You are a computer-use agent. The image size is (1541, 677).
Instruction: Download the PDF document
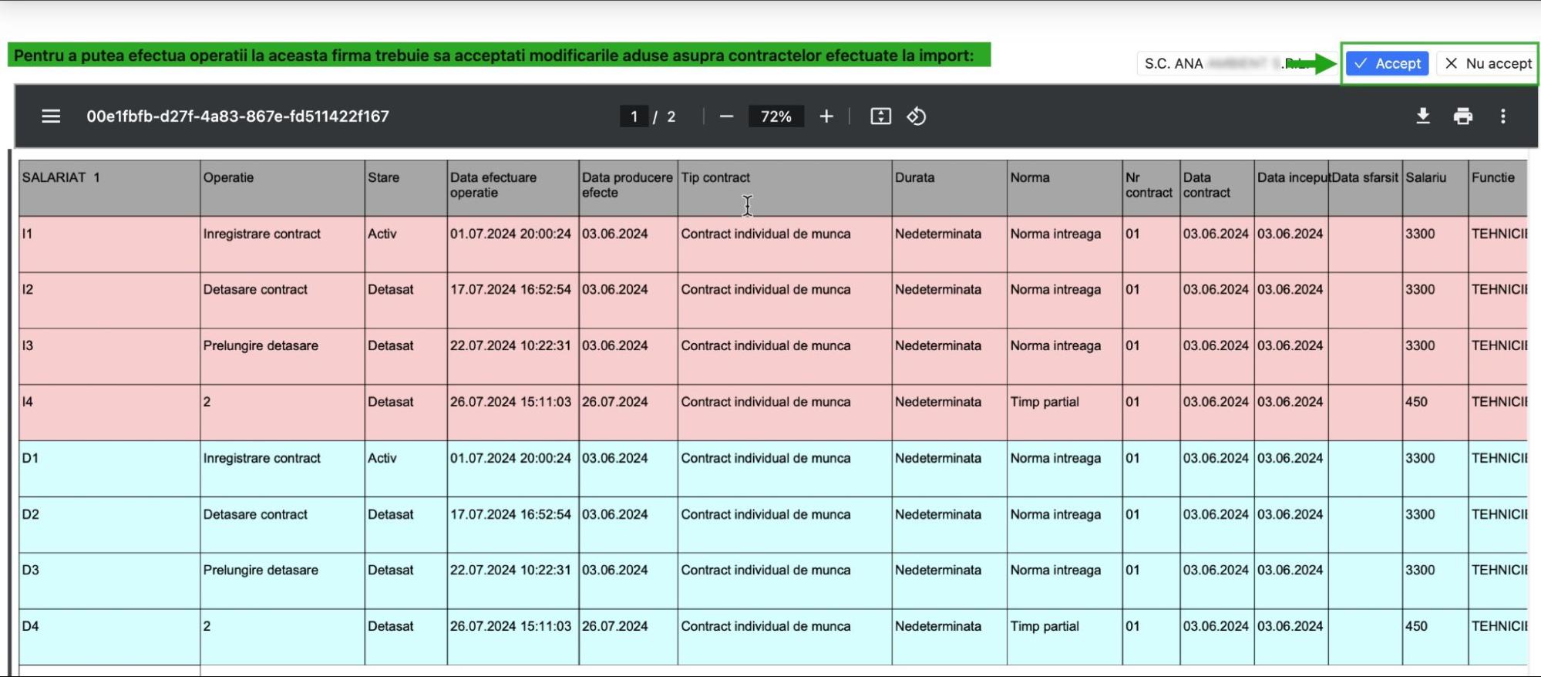coord(1423,116)
